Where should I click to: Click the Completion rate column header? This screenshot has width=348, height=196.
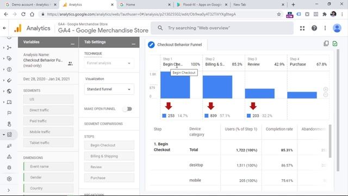(279, 129)
